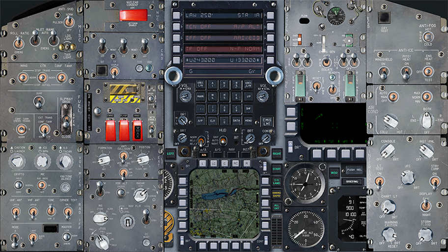Turn the Chart LT brightness knob

point(388,206)
